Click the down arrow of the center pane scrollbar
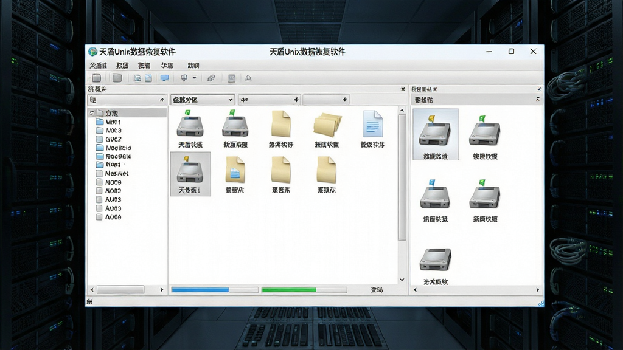 [402, 280]
